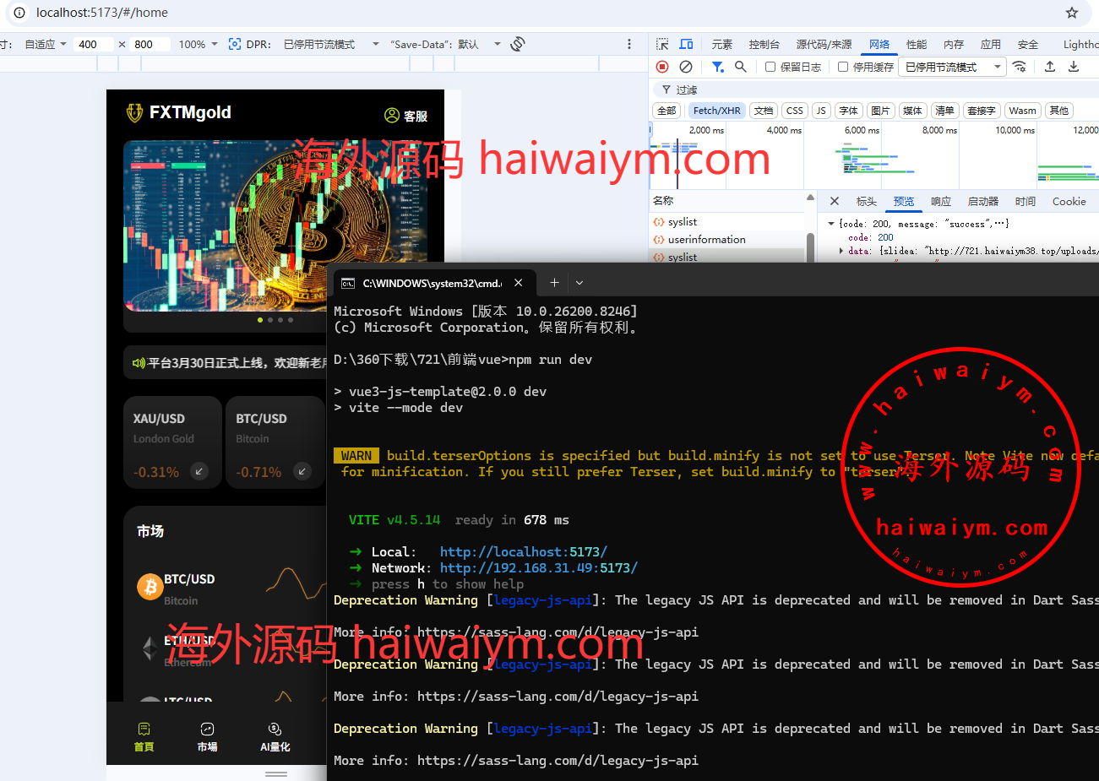Open AI量化 in bottom navigation

[275, 737]
